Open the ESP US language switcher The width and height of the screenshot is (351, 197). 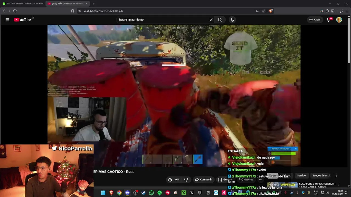coord(316,193)
